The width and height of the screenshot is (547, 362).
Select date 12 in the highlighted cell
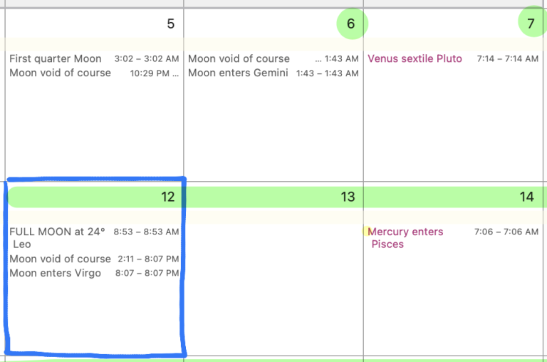pos(168,197)
